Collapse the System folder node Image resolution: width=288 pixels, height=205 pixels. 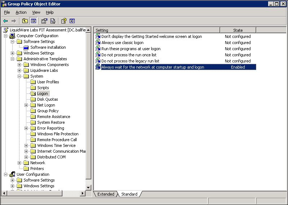click(x=19, y=76)
